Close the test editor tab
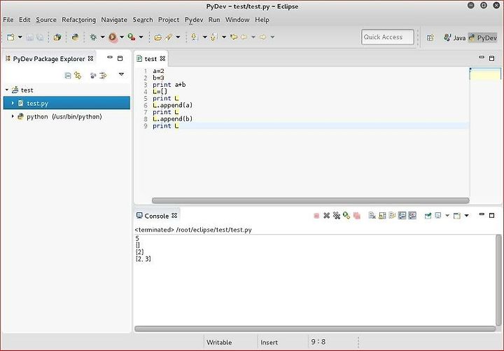 (x=162, y=58)
